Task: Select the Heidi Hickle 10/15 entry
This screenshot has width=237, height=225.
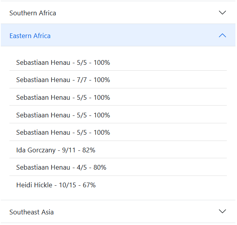Action: (56, 185)
